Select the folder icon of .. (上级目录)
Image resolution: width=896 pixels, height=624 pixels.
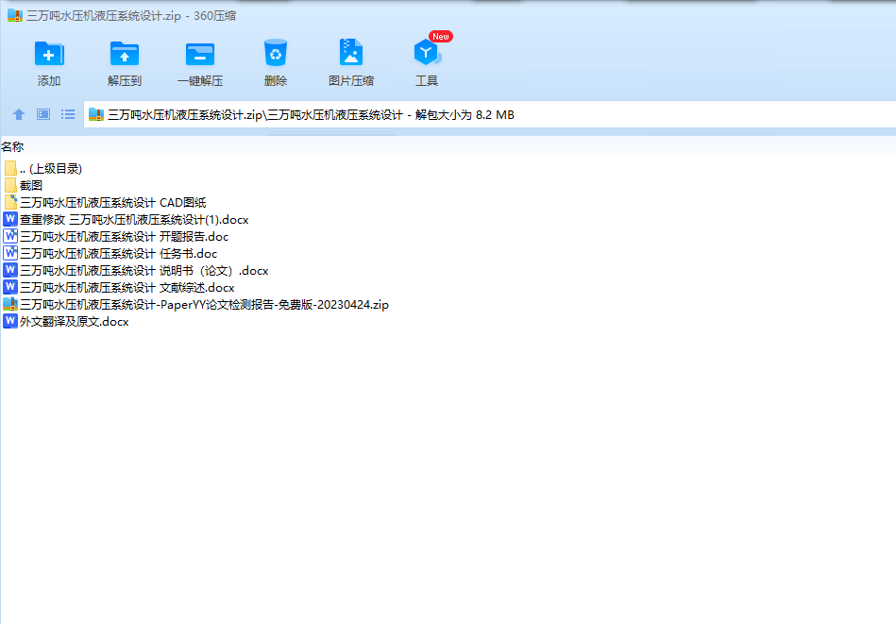tap(10, 168)
